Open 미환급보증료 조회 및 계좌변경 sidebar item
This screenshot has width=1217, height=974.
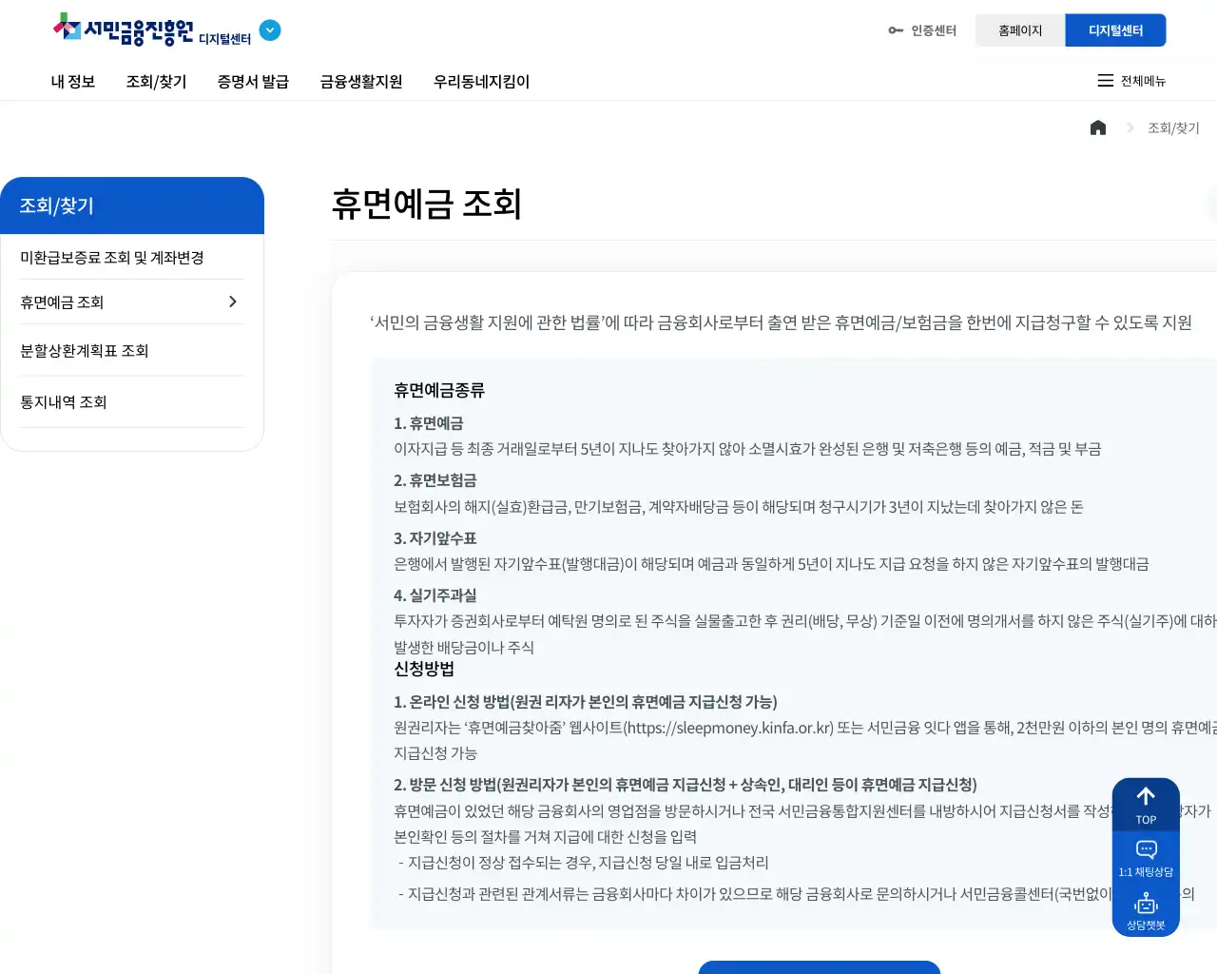click(112, 258)
